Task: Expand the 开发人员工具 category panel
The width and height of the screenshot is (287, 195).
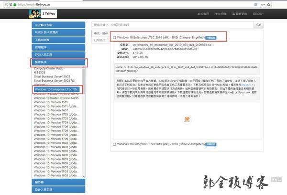Action: click(x=58, y=54)
